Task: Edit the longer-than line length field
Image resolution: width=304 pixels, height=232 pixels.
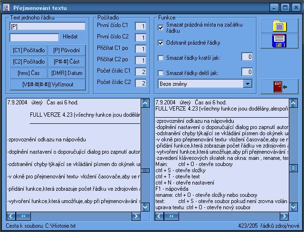Action: pos(247,72)
